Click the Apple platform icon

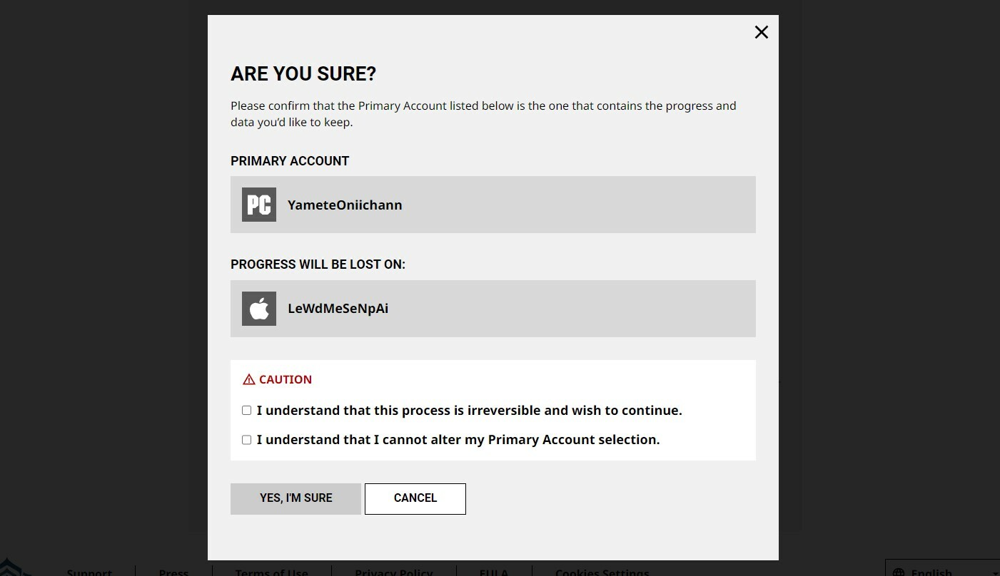[x=259, y=309]
